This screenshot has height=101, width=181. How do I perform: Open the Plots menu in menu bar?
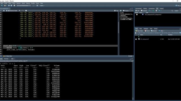click(14, 3)
